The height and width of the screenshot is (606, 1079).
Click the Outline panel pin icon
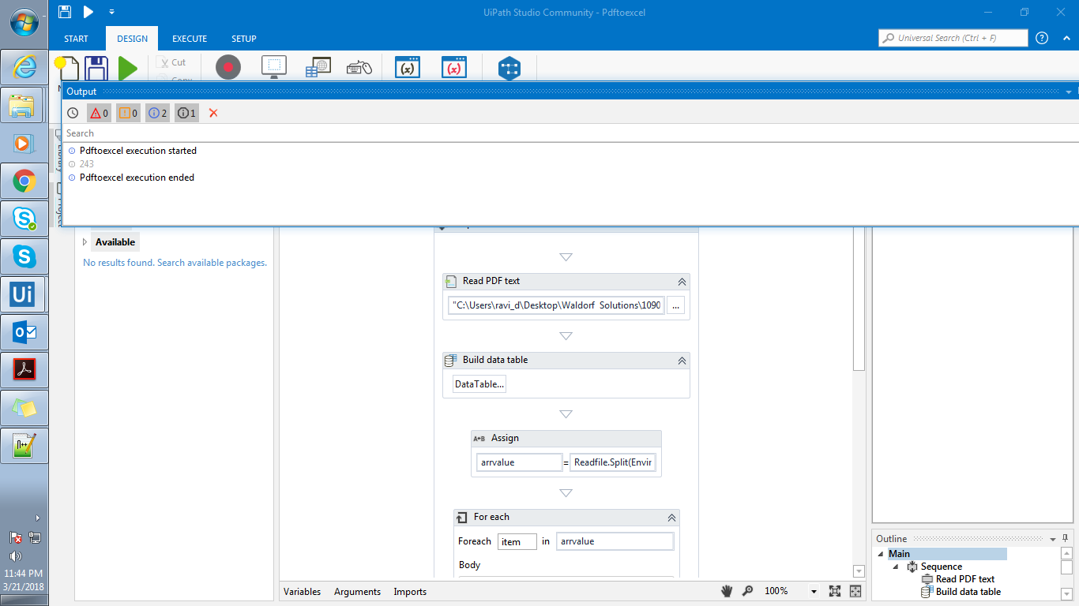pos(1066,539)
